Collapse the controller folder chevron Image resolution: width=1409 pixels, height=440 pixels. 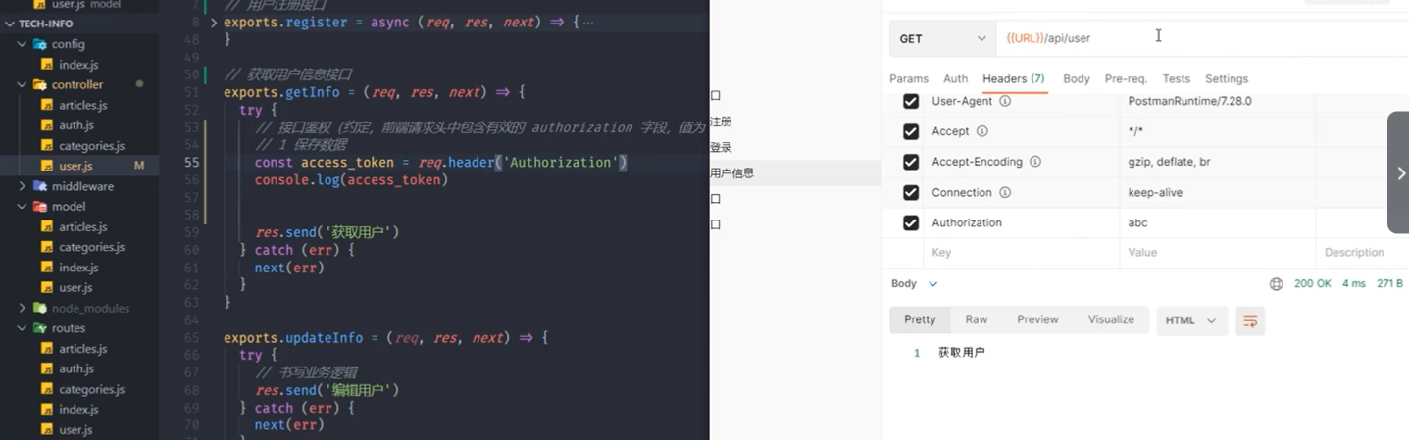tap(23, 84)
